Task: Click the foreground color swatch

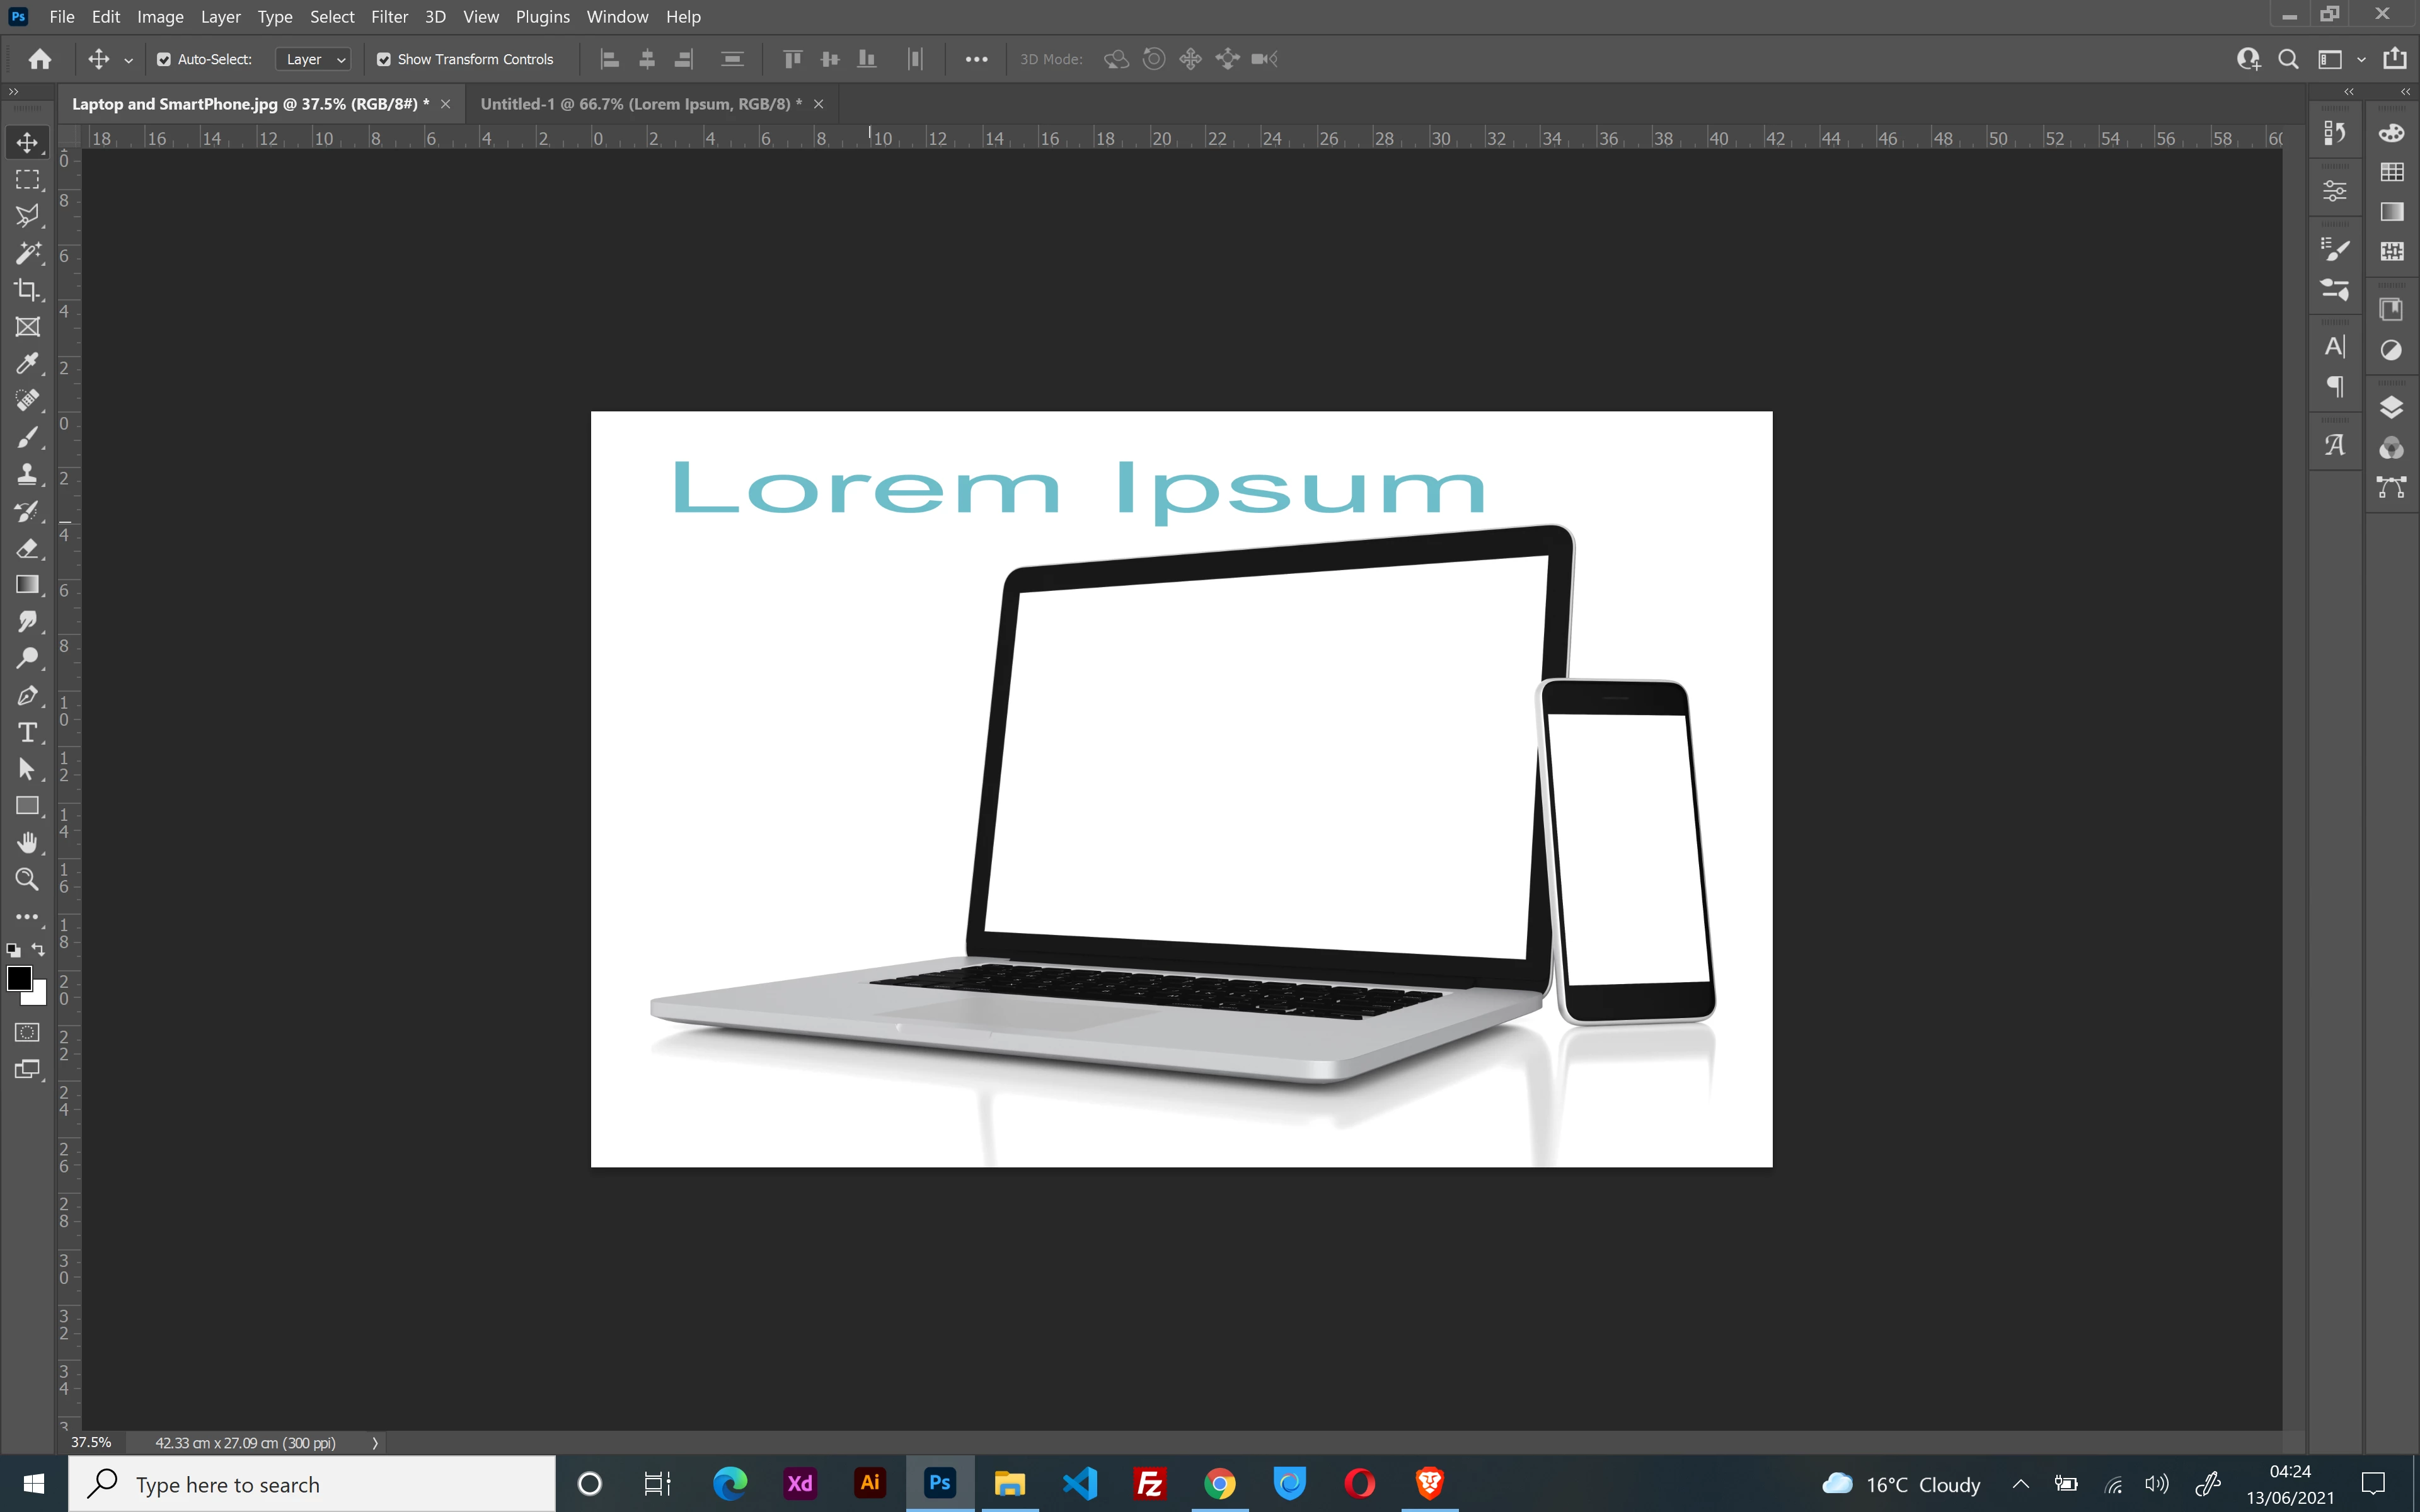Action: coord(18,978)
